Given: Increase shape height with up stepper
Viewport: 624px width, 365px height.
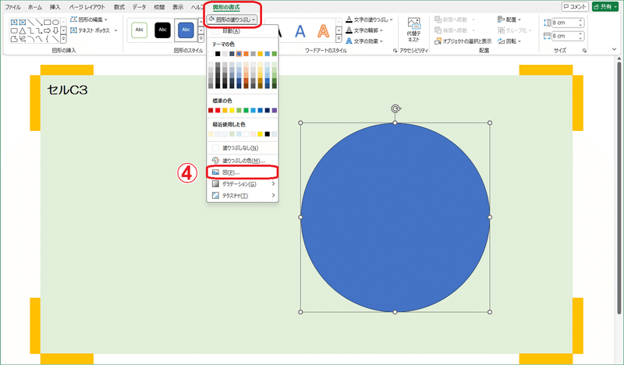Looking at the screenshot, I should (x=580, y=21).
